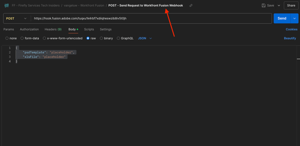Click the HTTP request icon in breadcrumb
The image size is (300, 146).
[x=6, y=6]
